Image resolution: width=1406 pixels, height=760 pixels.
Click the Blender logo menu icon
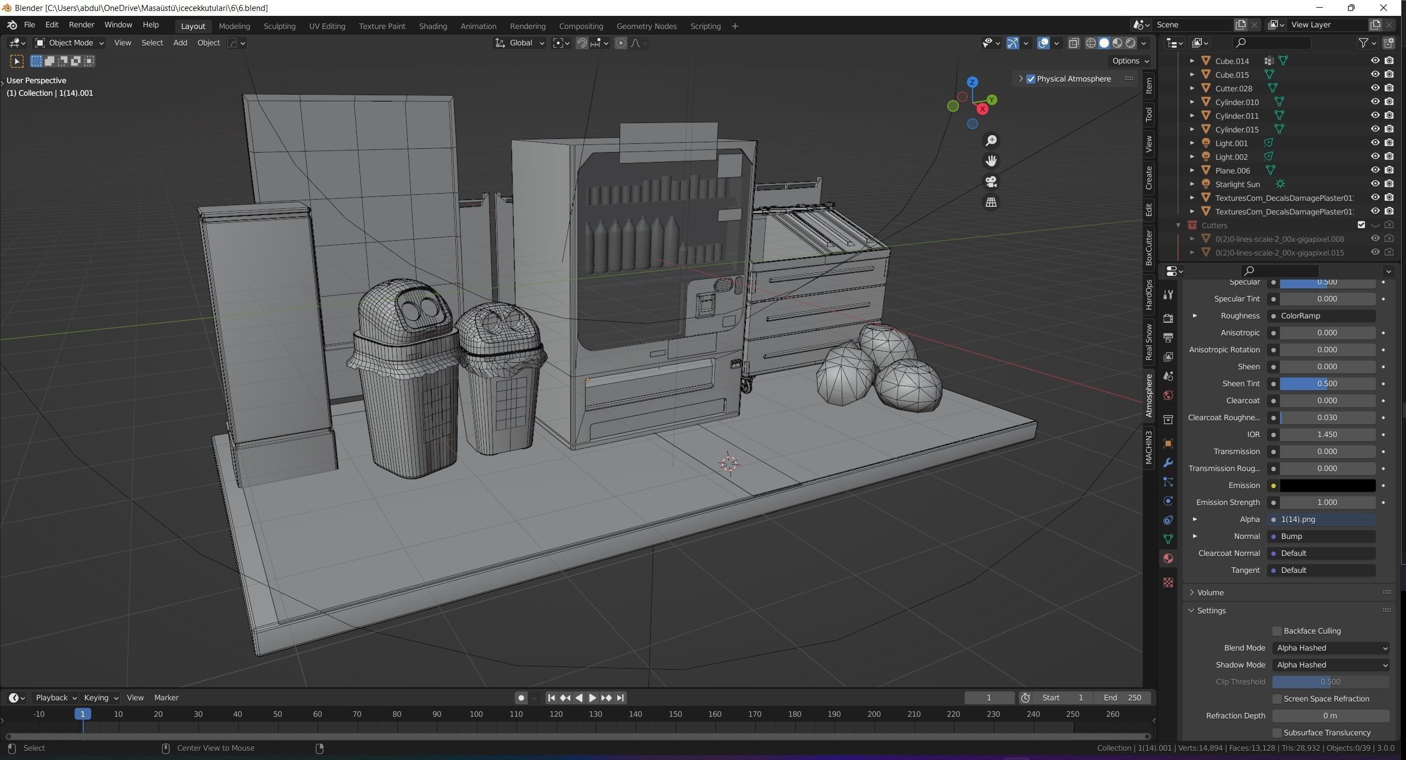click(12, 25)
